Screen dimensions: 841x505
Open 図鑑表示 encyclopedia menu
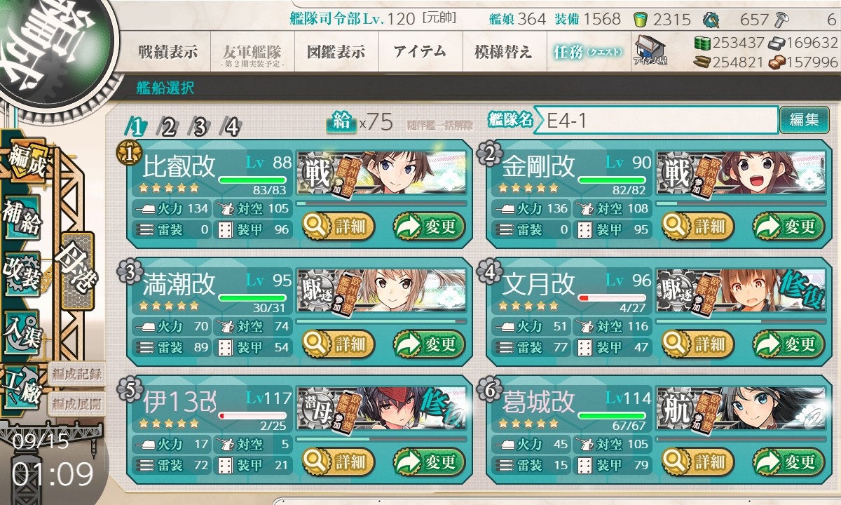coord(336,51)
